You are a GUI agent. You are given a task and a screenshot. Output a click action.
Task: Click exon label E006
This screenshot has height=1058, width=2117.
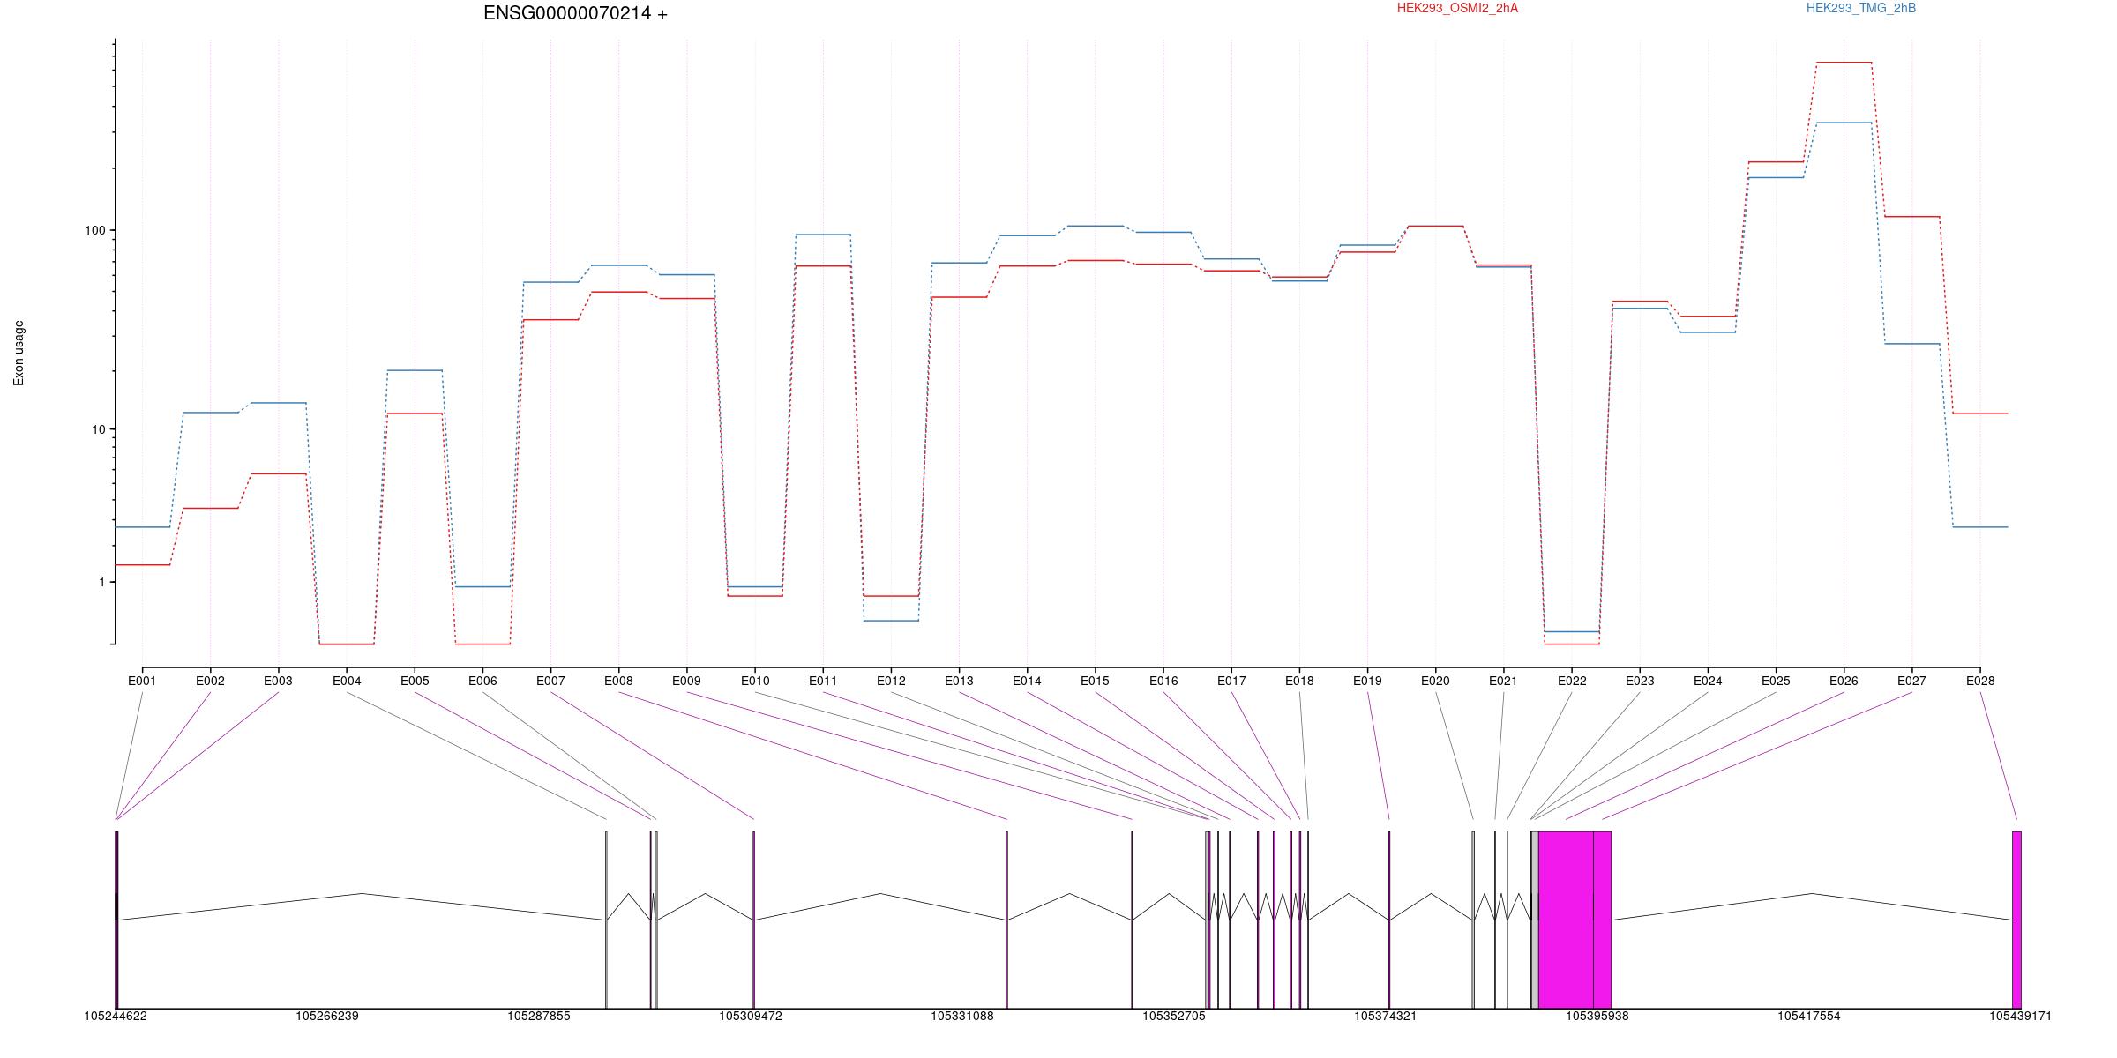pyautogui.click(x=482, y=681)
